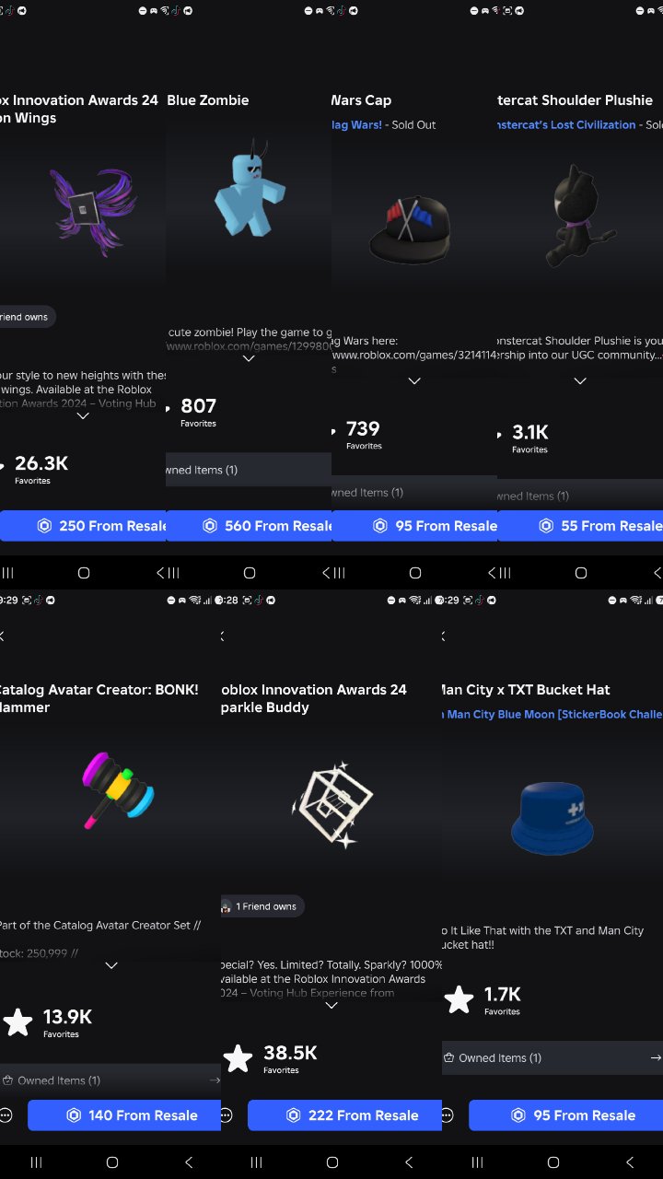Expand the Innovation Awards Wings description
The image size is (663, 1179).
[x=83, y=416]
